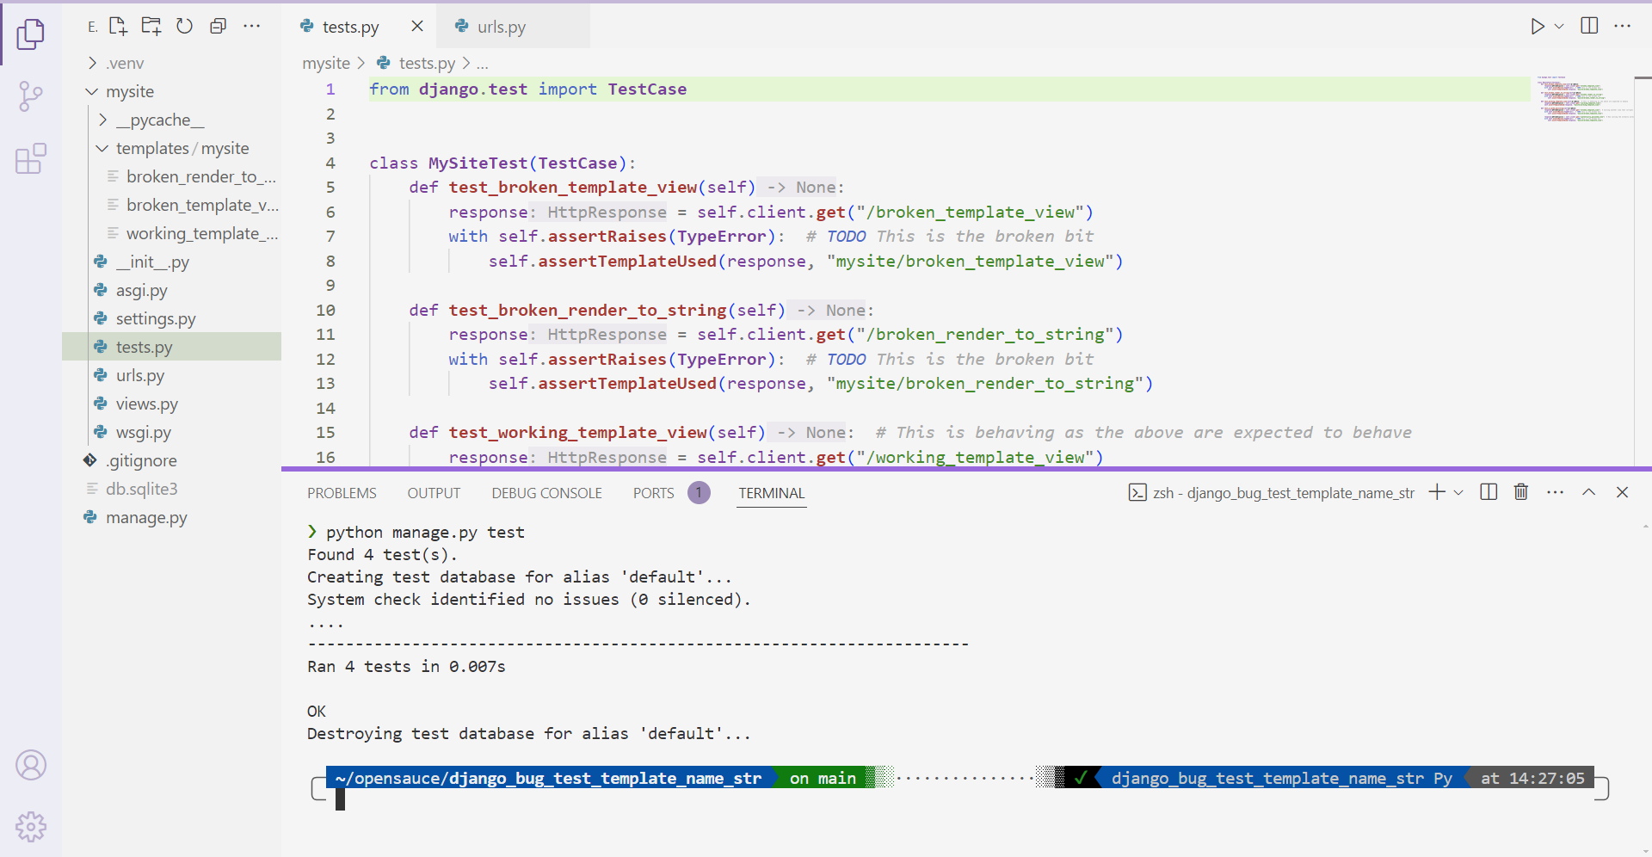
Task: Split the terminal pane
Action: pyautogui.click(x=1488, y=492)
